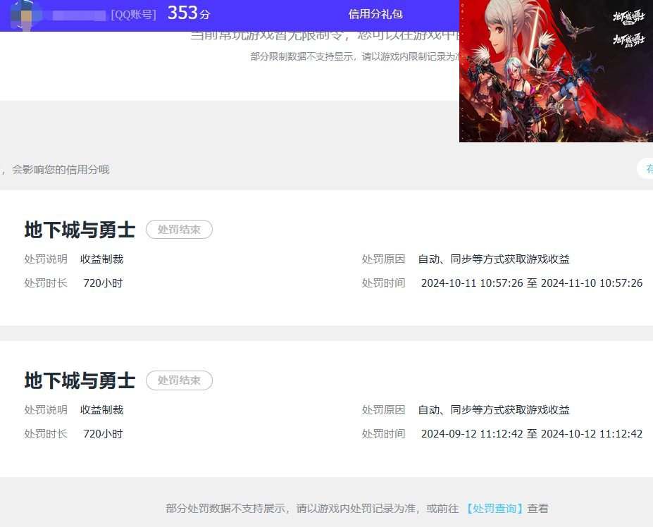This screenshot has width=653, height=527.
Task: Click punishment reason text in the 2024-09-12 record
Action: (x=494, y=410)
